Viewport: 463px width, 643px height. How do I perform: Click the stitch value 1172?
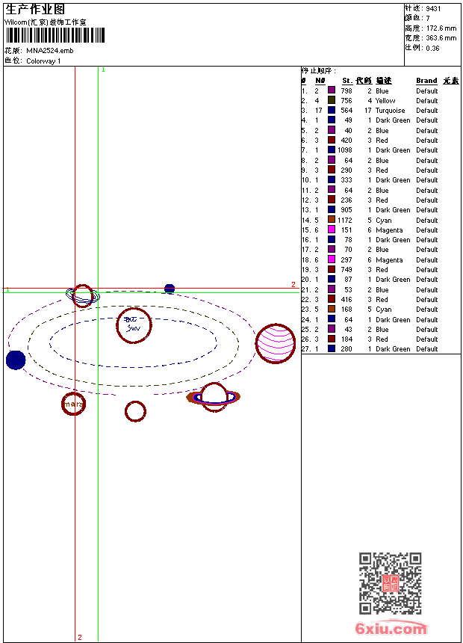pos(344,221)
